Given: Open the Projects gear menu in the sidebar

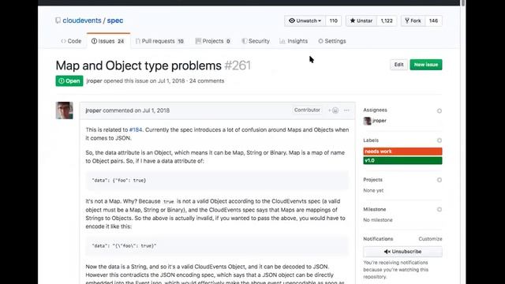Looking at the screenshot, I should pyautogui.click(x=440, y=180).
